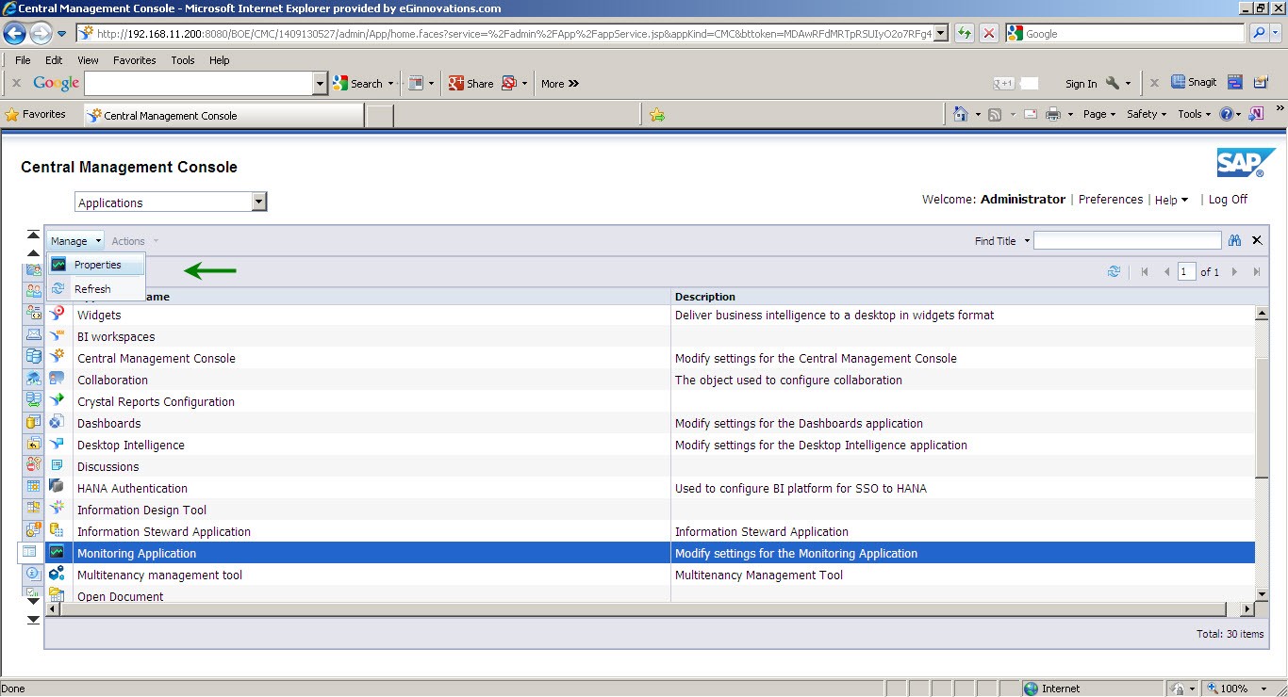This screenshot has height=697, width=1288.
Task: Select the HANA Authentication row
Action: tap(651, 489)
